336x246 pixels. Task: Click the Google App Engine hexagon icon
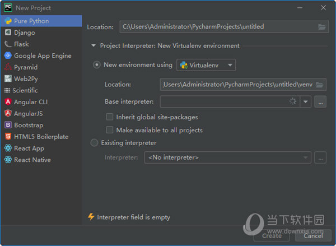pos(8,55)
